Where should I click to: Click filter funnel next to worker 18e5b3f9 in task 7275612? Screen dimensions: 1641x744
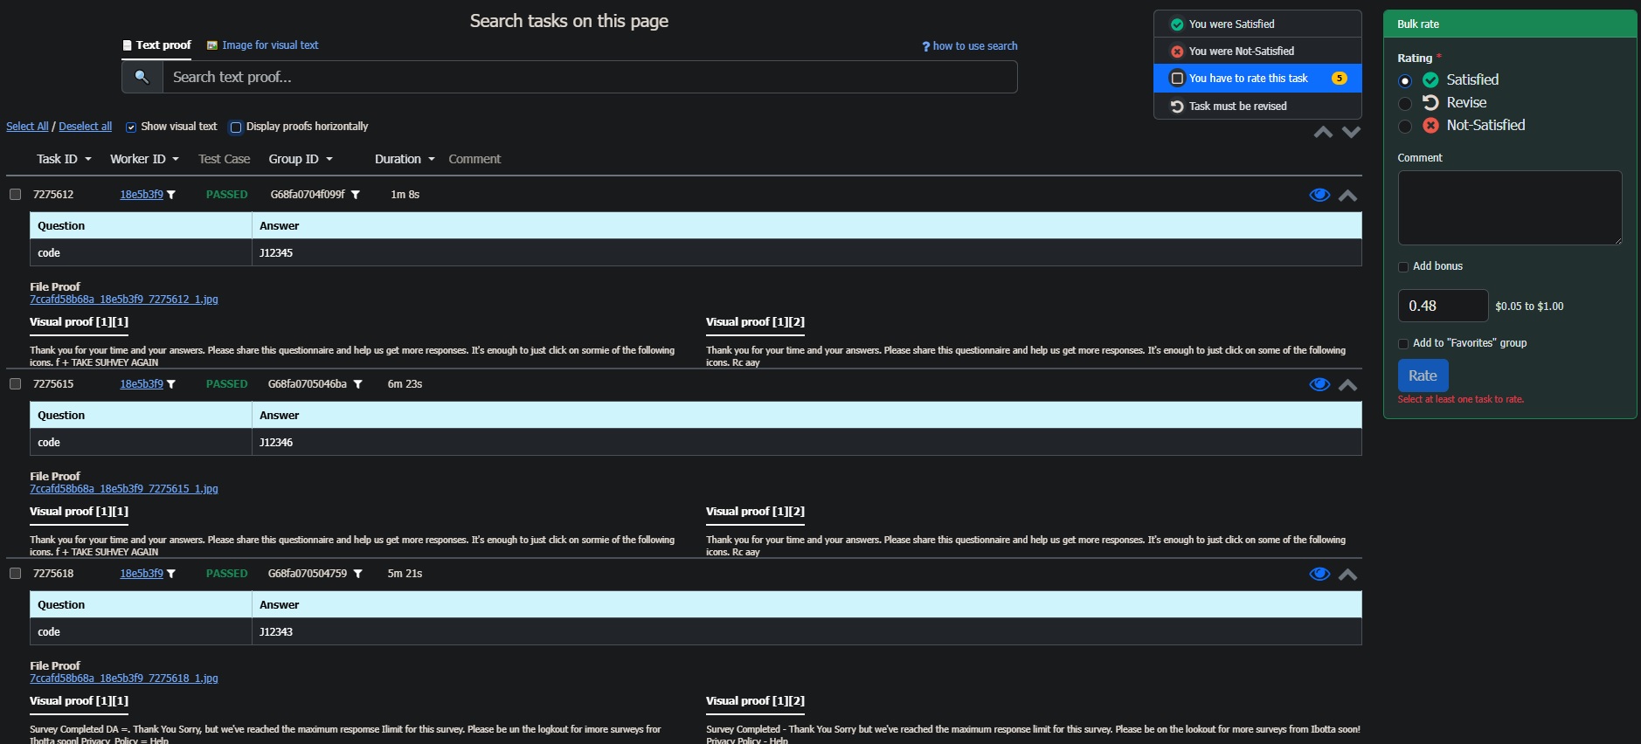[x=171, y=195]
